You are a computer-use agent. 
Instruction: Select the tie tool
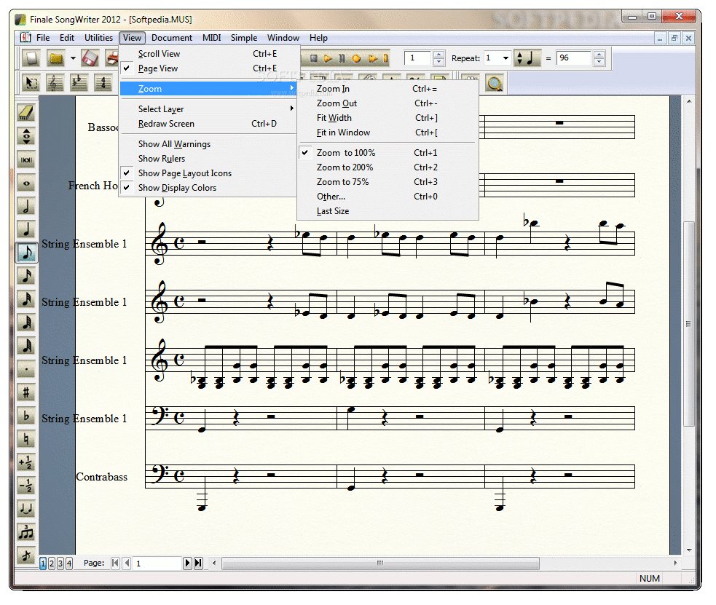coord(26,509)
